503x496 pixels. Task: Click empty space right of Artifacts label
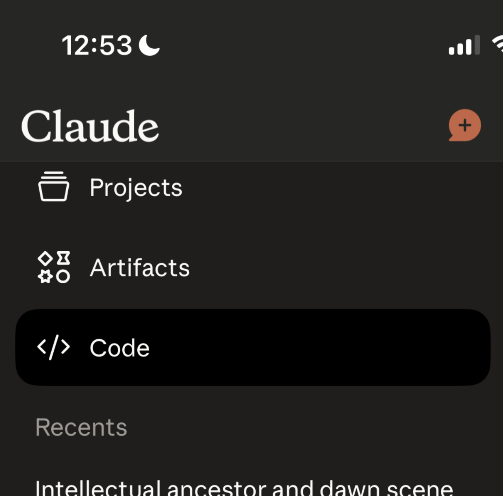pos(325,268)
